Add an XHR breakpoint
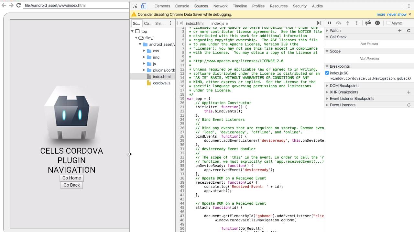The image size is (414, 232). [x=409, y=92]
